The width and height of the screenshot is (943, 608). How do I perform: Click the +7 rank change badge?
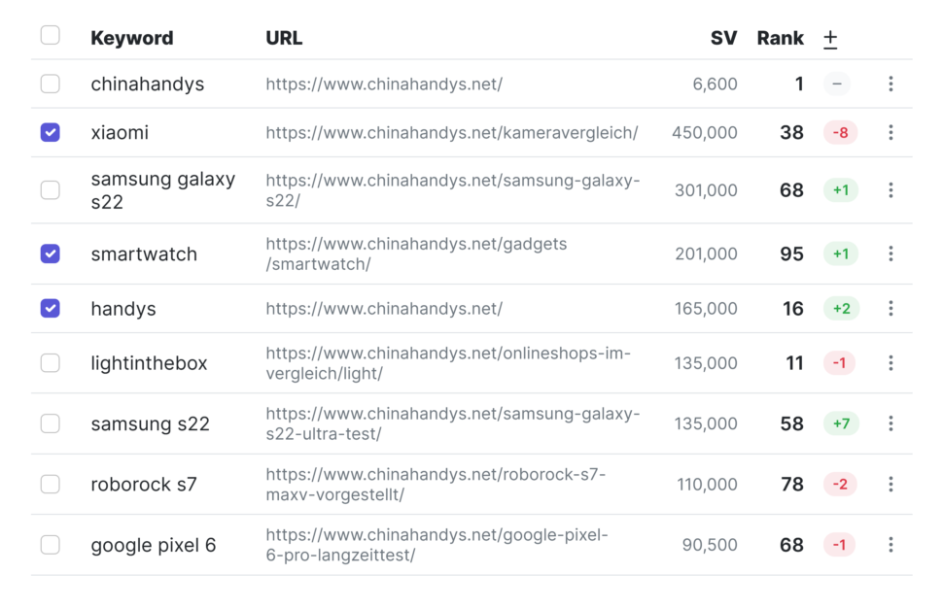(841, 423)
